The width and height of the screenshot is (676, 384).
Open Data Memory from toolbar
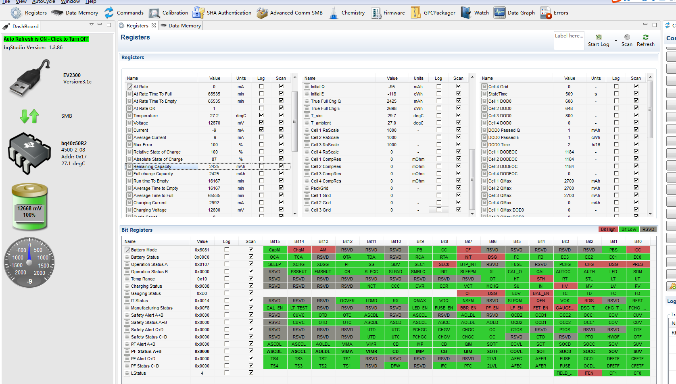pyautogui.click(x=75, y=13)
